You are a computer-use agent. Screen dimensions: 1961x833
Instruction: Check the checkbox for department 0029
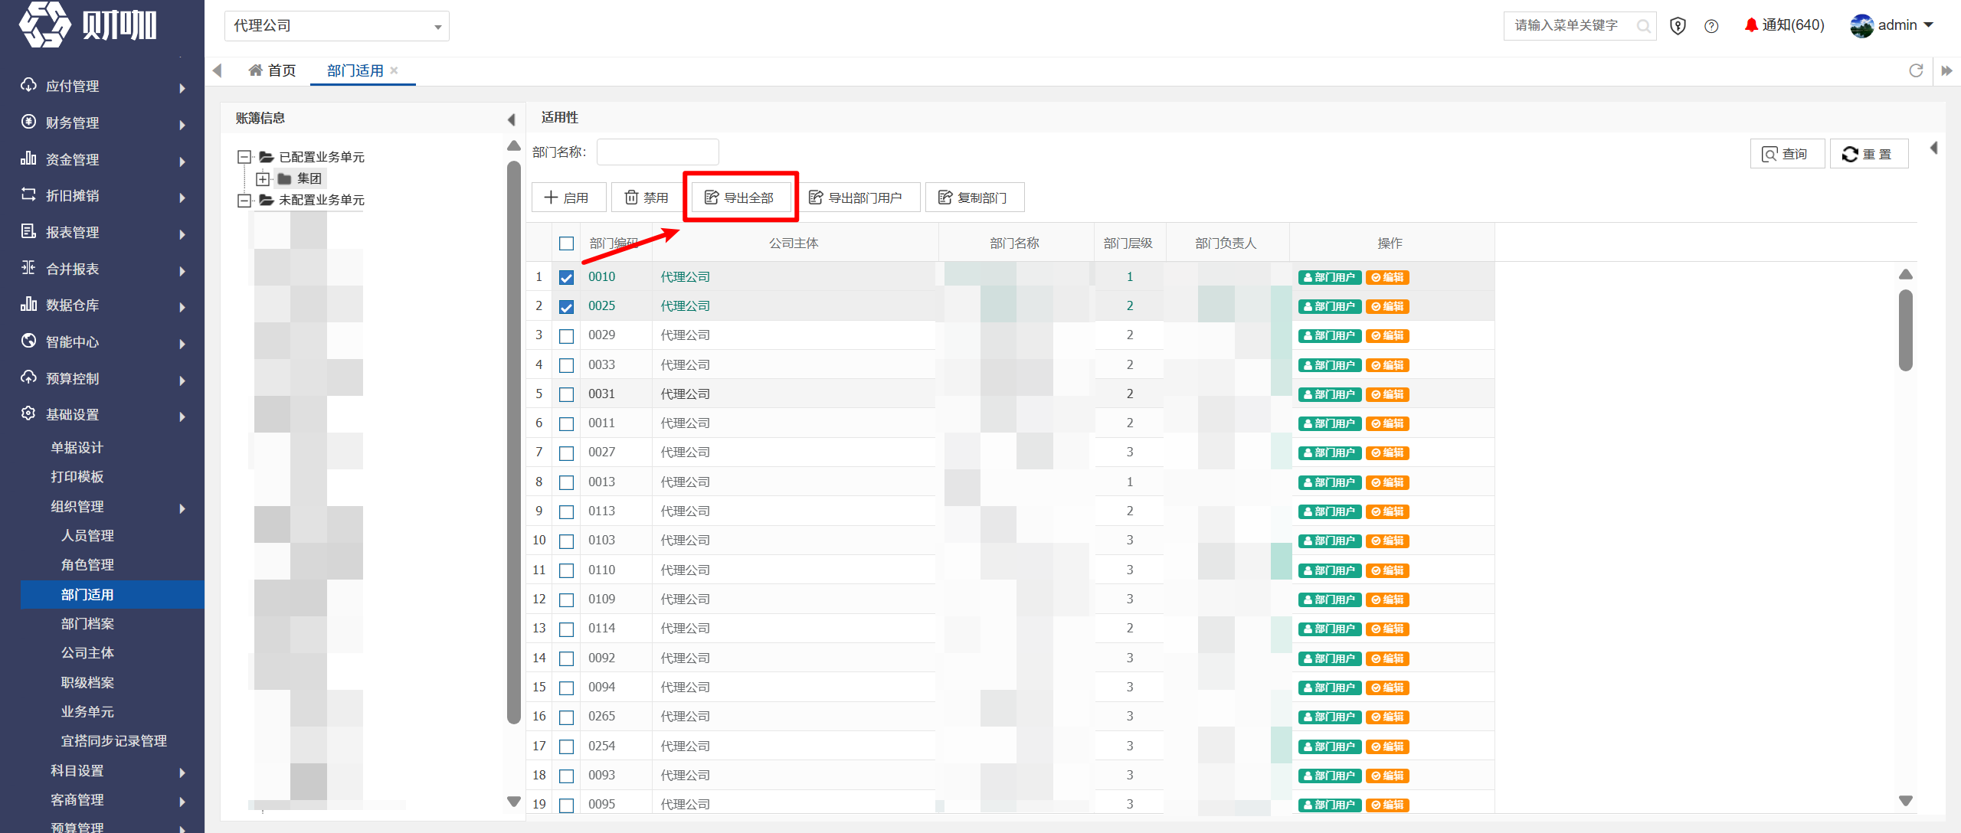(x=566, y=336)
